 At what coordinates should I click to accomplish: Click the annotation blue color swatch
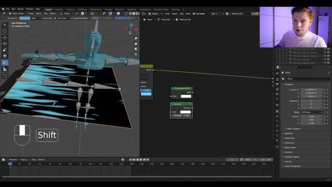click(x=25, y=18)
